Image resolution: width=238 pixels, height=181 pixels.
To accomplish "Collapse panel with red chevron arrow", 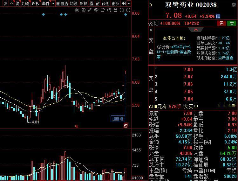I will pos(196,30).
